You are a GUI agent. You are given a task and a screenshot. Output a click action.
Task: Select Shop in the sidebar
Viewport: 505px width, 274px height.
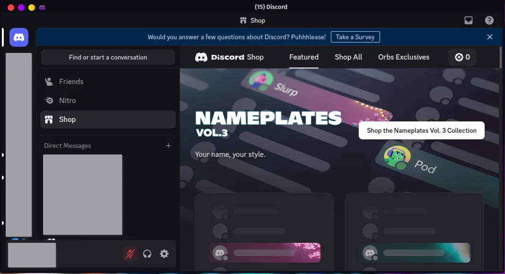coord(67,120)
